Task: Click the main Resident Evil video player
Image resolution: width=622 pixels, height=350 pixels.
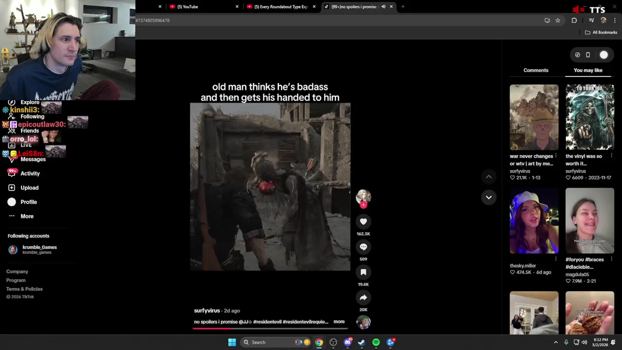Action: pyautogui.click(x=270, y=187)
